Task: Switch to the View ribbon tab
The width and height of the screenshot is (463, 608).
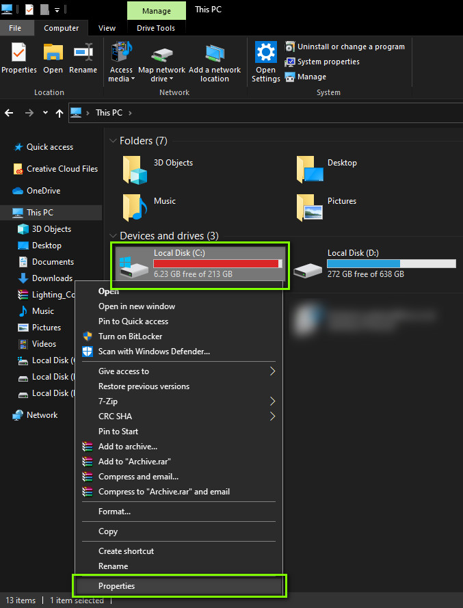Action: coord(107,28)
